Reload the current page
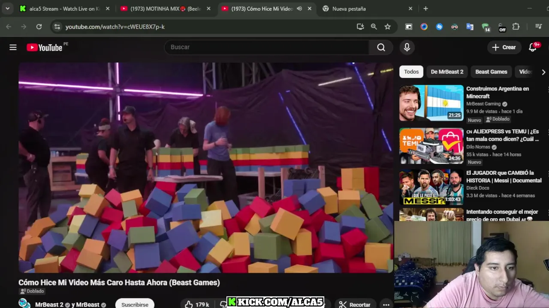Screen dimensions: 549x308 [39, 27]
